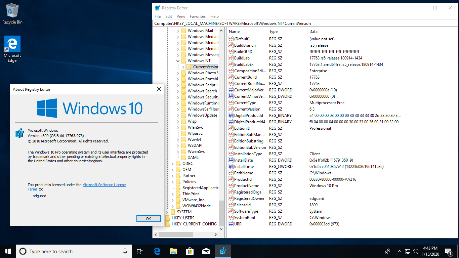
Task: Expand the ODBC tree node
Action: point(173,164)
